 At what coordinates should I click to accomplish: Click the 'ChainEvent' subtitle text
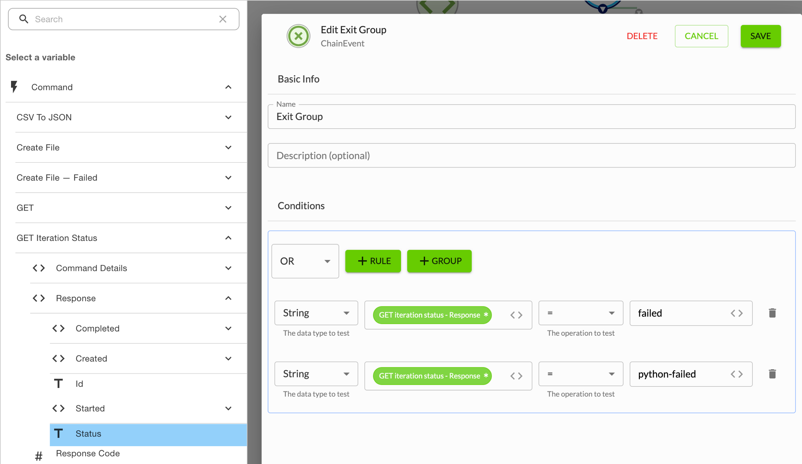pyautogui.click(x=342, y=43)
